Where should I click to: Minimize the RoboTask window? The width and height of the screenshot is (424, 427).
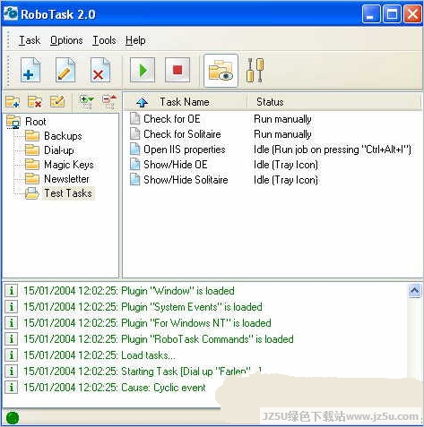pyautogui.click(x=371, y=13)
